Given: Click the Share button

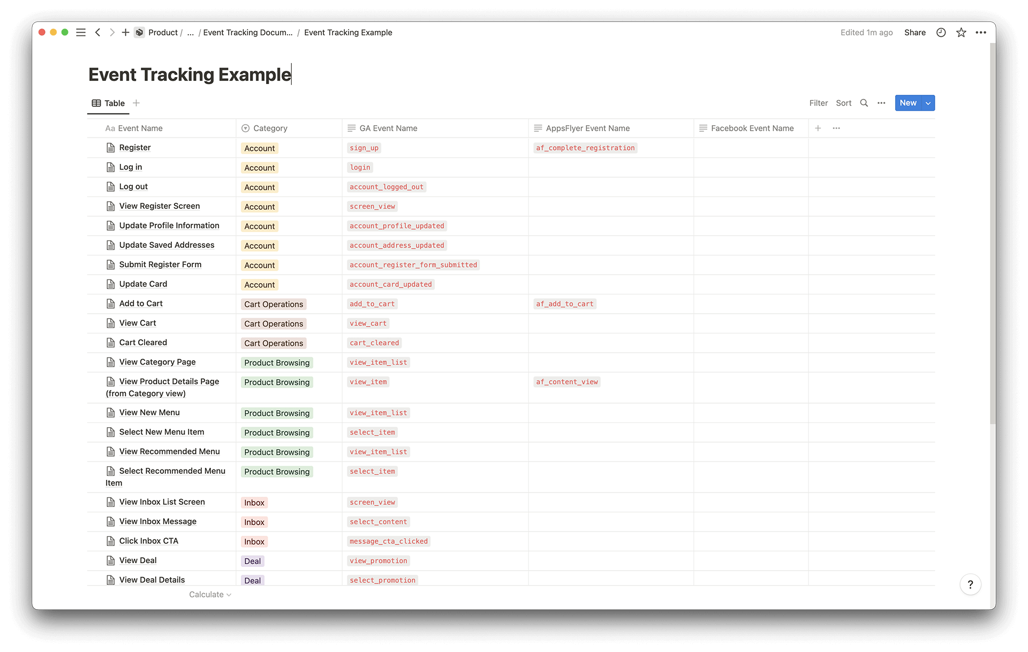Looking at the screenshot, I should (914, 33).
